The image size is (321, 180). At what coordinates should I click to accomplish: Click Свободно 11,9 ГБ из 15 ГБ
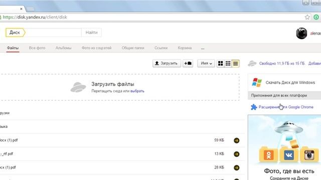282,63
